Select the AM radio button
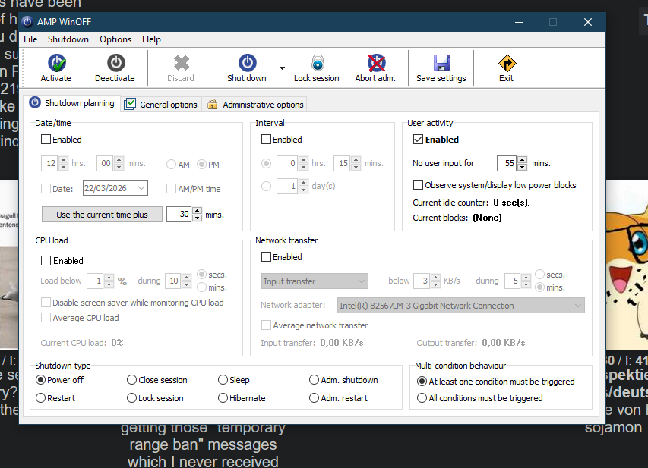The image size is (648, 468). (171, 165)
